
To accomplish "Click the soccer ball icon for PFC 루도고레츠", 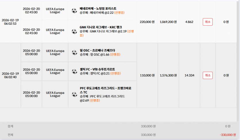I will pyautogui.click(x=74, y=94).
